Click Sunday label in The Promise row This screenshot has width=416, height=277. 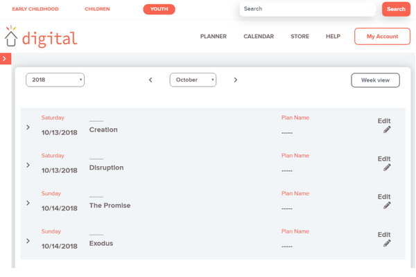coord(51,193)
